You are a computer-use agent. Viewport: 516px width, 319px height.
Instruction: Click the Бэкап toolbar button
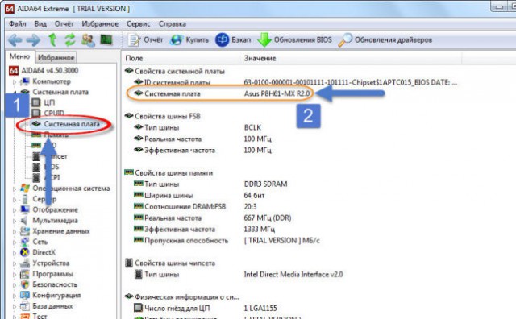tap(233, 40)
